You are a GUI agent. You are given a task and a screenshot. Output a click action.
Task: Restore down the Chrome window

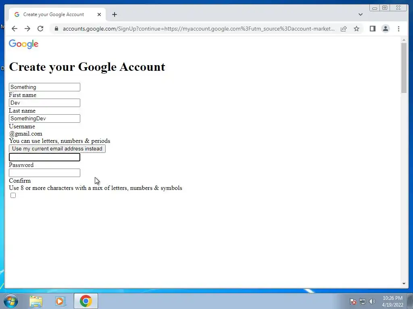tap(385, 8)
